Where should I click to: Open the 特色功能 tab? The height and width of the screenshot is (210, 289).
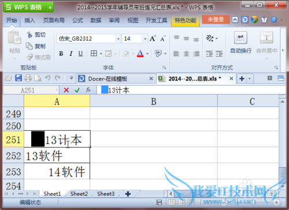click(x=186, y=20)
